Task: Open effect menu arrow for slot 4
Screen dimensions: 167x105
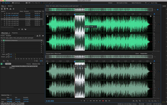Action: [x=41, y=46]
